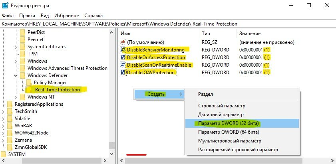
Task: Click the TechSmith folder icon
Action: click(10, 111)
